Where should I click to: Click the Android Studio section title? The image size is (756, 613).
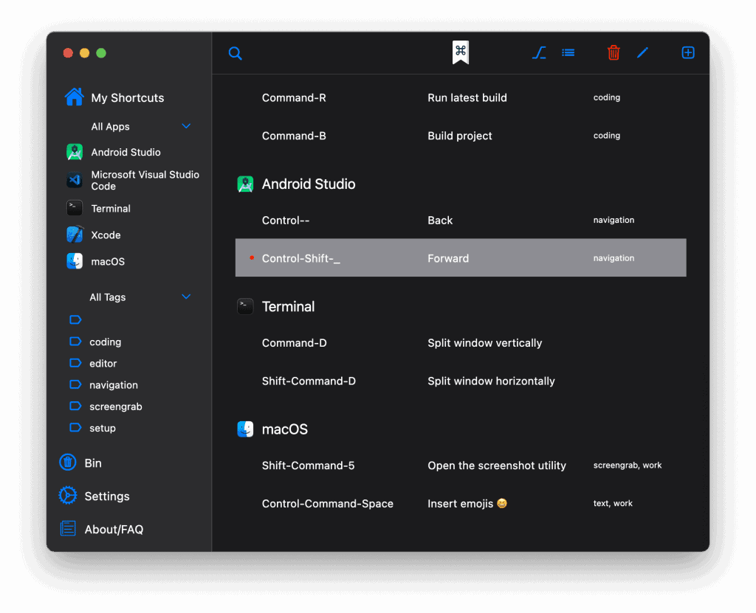309,184
